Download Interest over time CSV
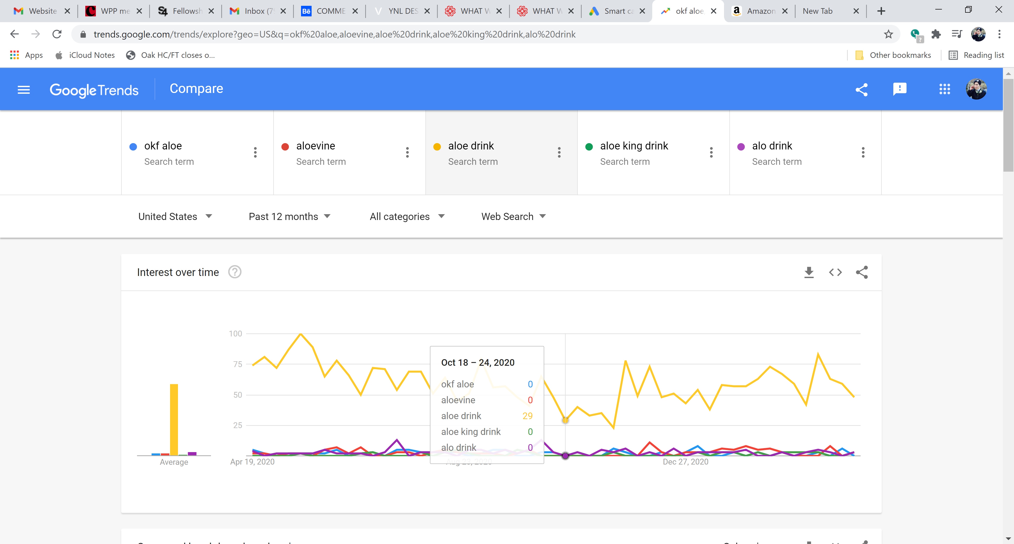The width and height of the screenshot is (1014, 544). tap(809, 272)
